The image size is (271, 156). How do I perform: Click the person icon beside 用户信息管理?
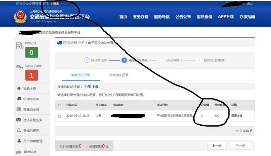point(19,141)
